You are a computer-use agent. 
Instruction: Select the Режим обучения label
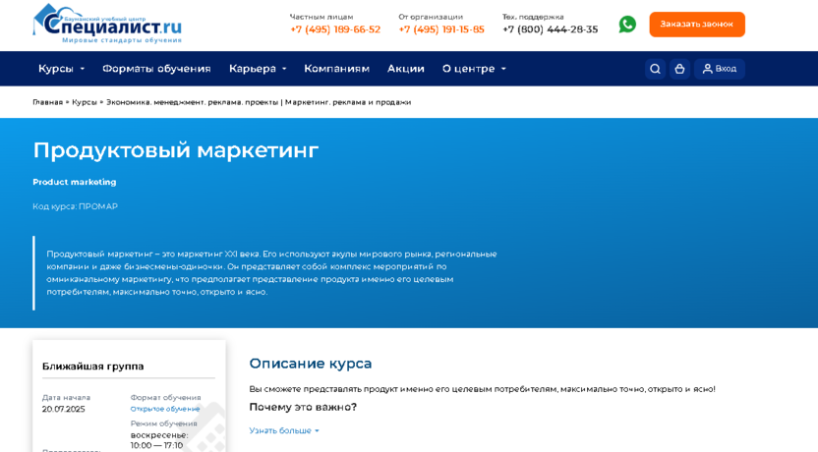(x=164, y=424)
